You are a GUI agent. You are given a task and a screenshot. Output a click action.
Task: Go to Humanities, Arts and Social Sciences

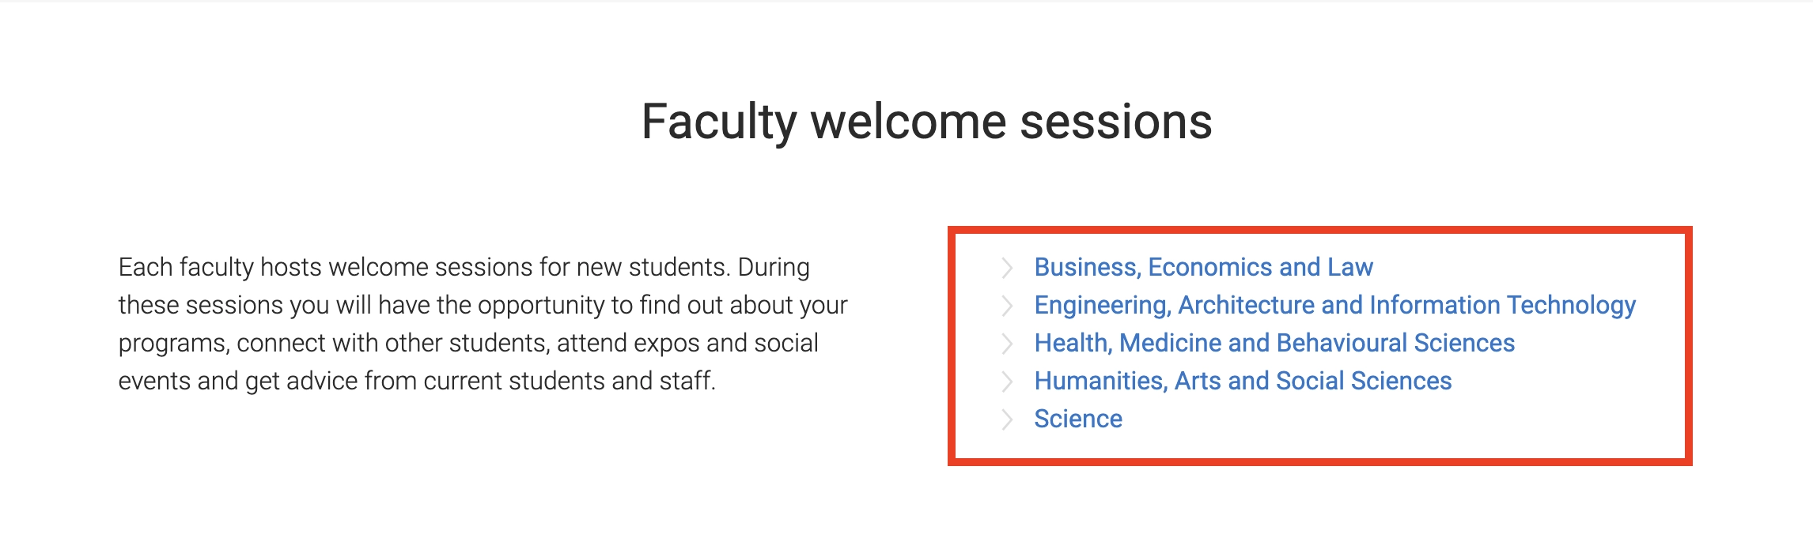(1243, 381)
